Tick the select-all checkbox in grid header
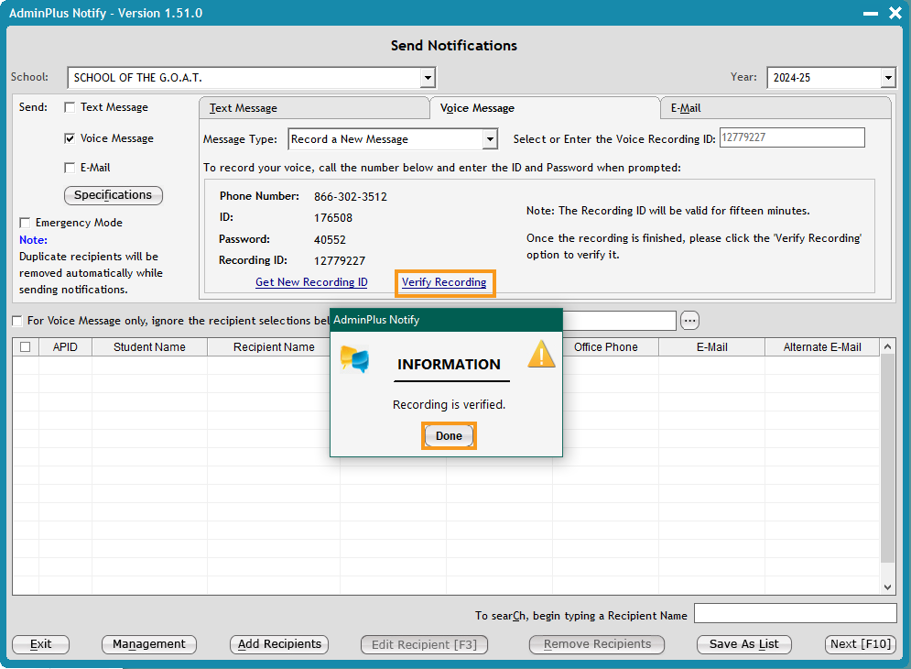Screen dimensions: 911x669 pyautogui.click(x=26, y=347)
